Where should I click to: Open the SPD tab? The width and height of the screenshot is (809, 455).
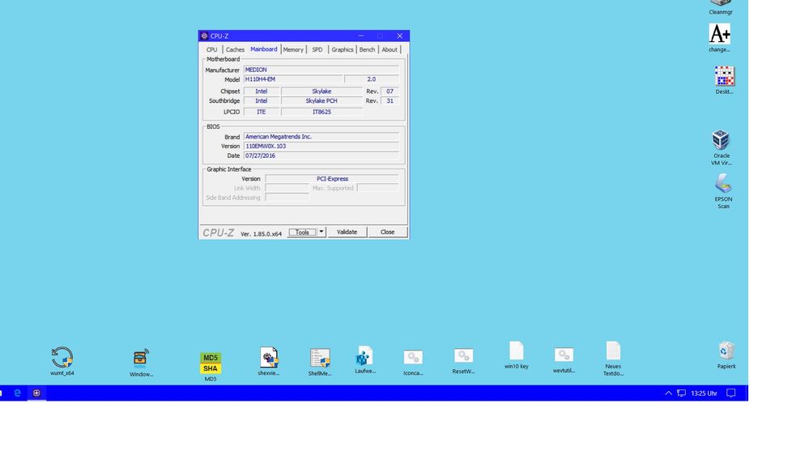(x=317, y=49)
